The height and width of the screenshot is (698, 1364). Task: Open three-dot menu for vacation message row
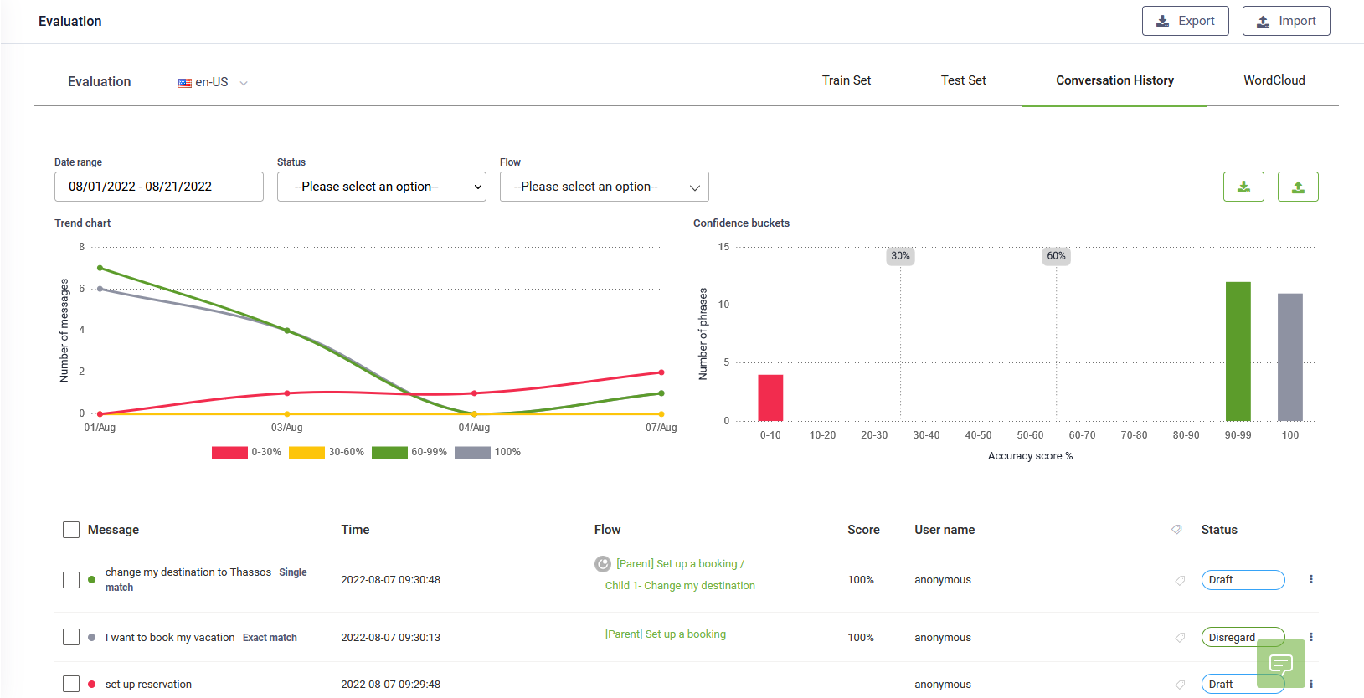tap(1310, 637)
